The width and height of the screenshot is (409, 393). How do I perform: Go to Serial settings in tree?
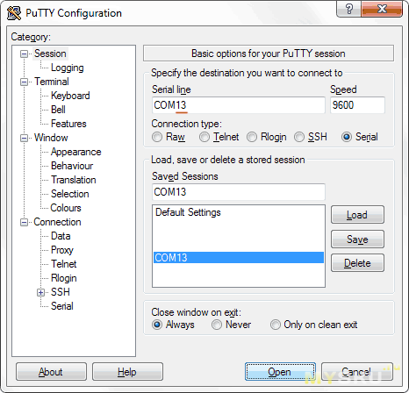62,306
